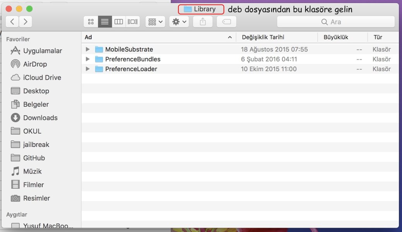Switch to list view
The width and height of the screenshot is (402, 232).
tap(104, 22)
